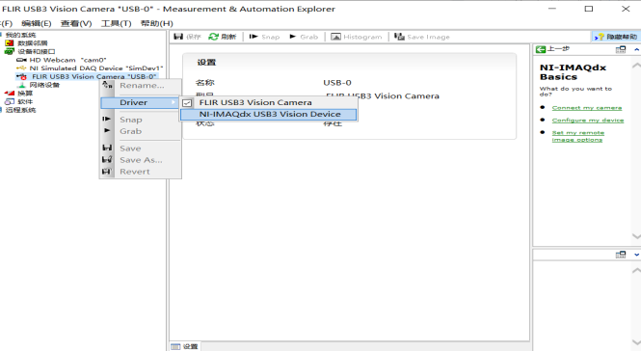This screenshot has height=351, width=641.
Task: Open the 帮助(H) menu
Action: pos(157,23)
